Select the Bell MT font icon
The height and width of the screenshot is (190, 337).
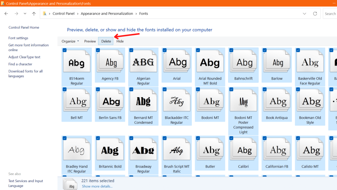(77, 100)
